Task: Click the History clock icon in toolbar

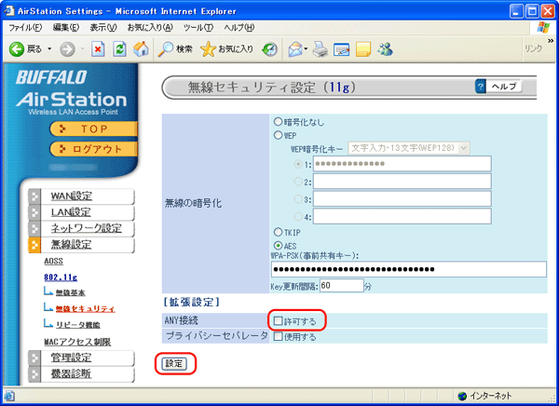Action: coord(270,48)
